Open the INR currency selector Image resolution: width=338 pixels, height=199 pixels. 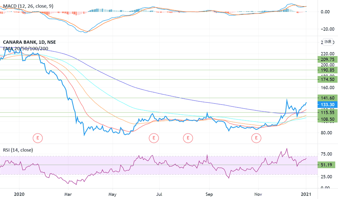tap(328, 42)
